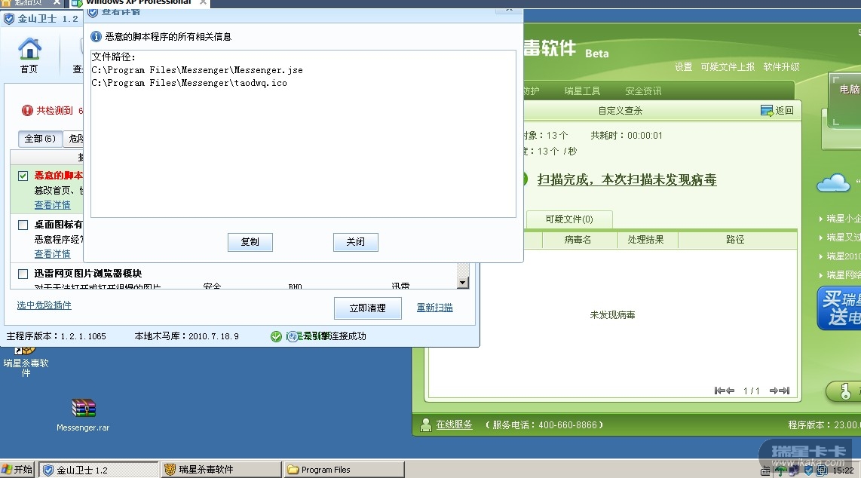Switch to 安全资讯 tab
Image resolution: width=861 pixels, height=478 pixels.
643,91
